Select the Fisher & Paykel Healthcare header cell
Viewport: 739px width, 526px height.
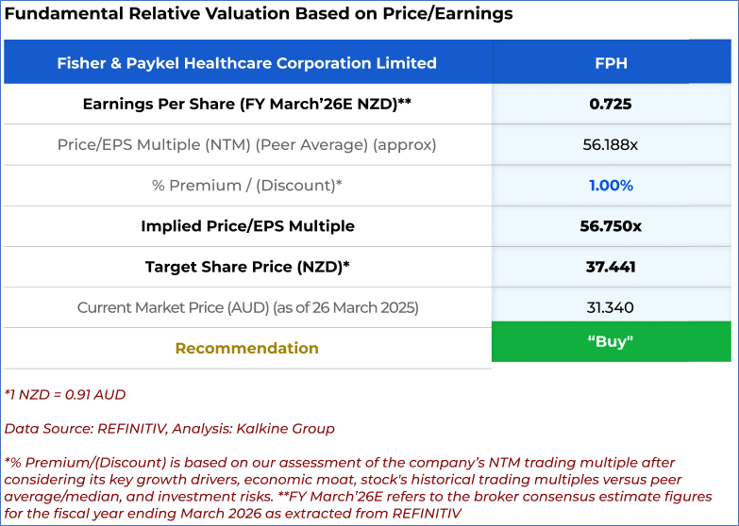click(x=246, y=63)
